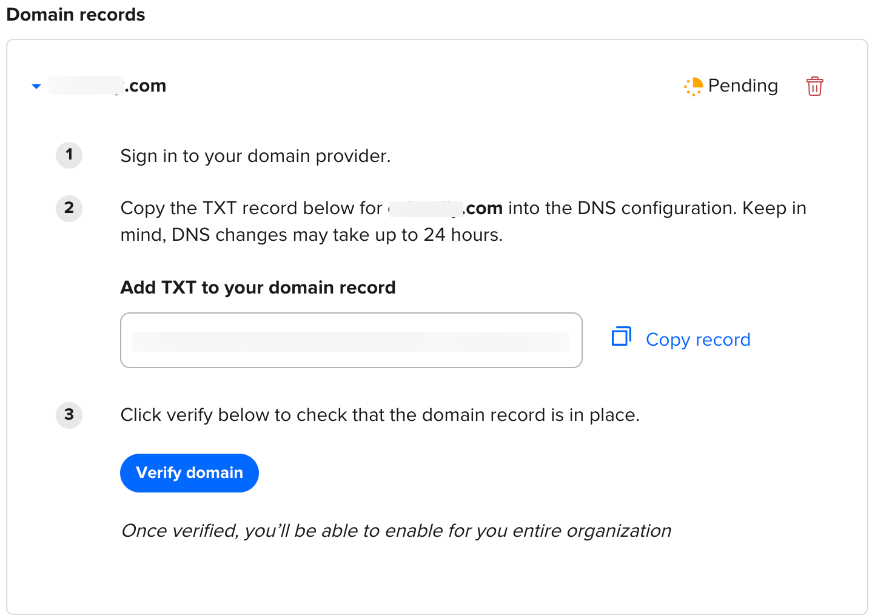The height and width of the screenshot is (615, 872).
Task: Select the copy record clipboard icon
Action: click(621, 336)
